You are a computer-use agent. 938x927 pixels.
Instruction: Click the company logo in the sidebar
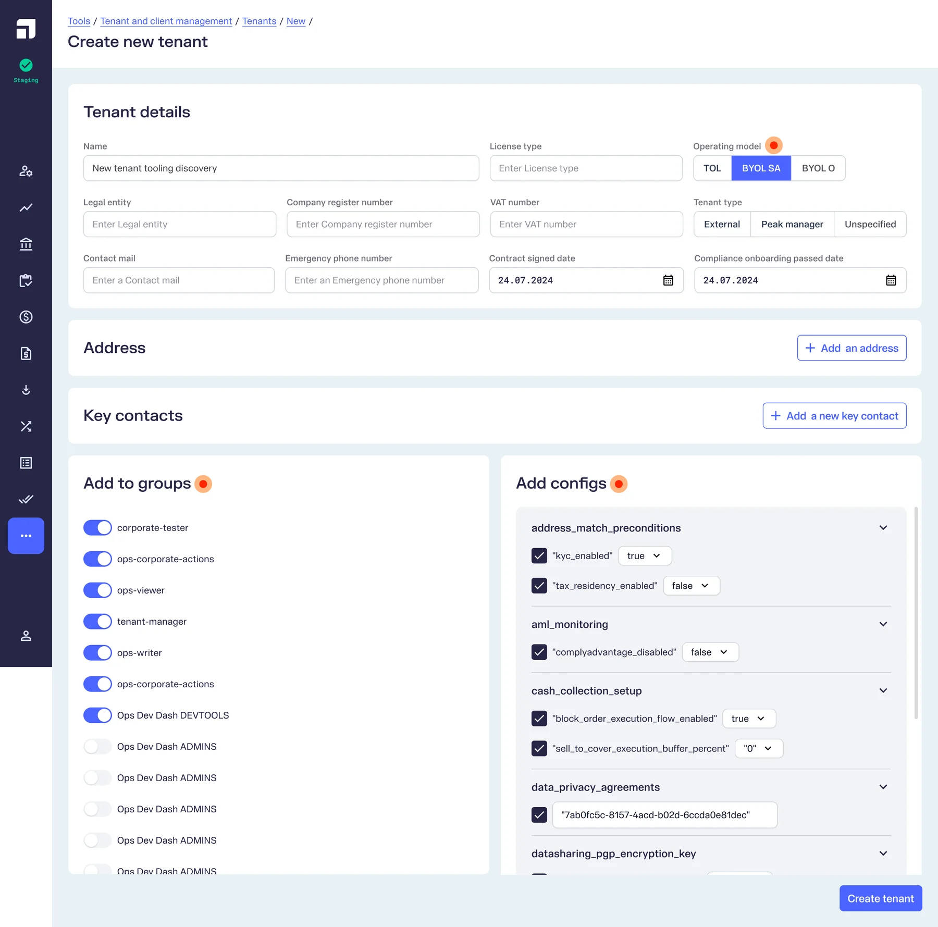(x=26, y=29)
